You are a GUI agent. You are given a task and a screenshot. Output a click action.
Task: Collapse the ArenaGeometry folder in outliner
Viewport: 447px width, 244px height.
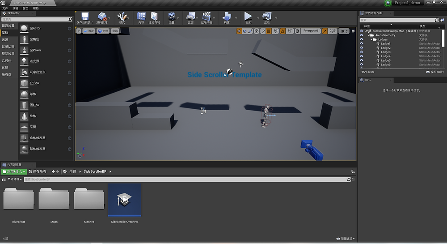[369, 35]
